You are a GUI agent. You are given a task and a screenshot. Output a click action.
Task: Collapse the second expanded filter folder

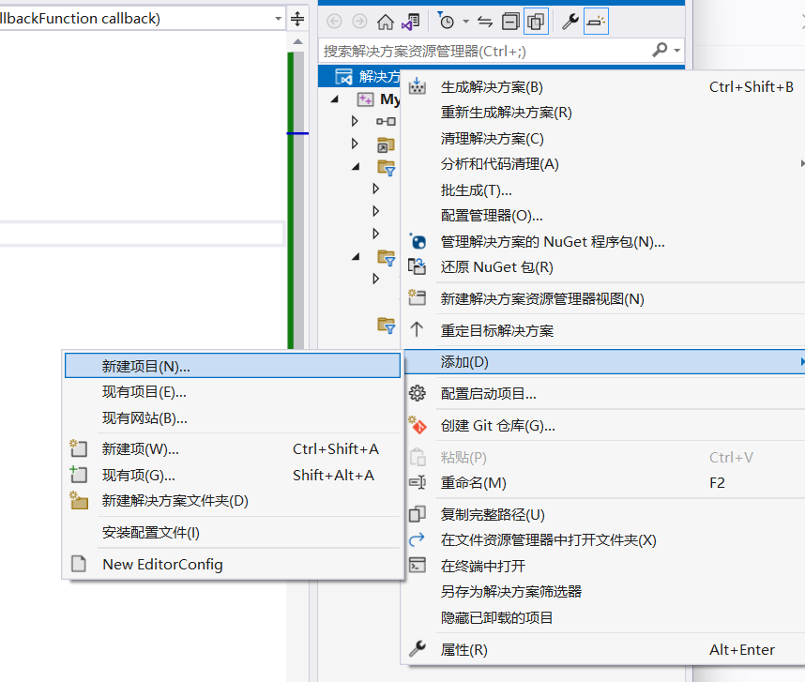(x=356, y=257)
